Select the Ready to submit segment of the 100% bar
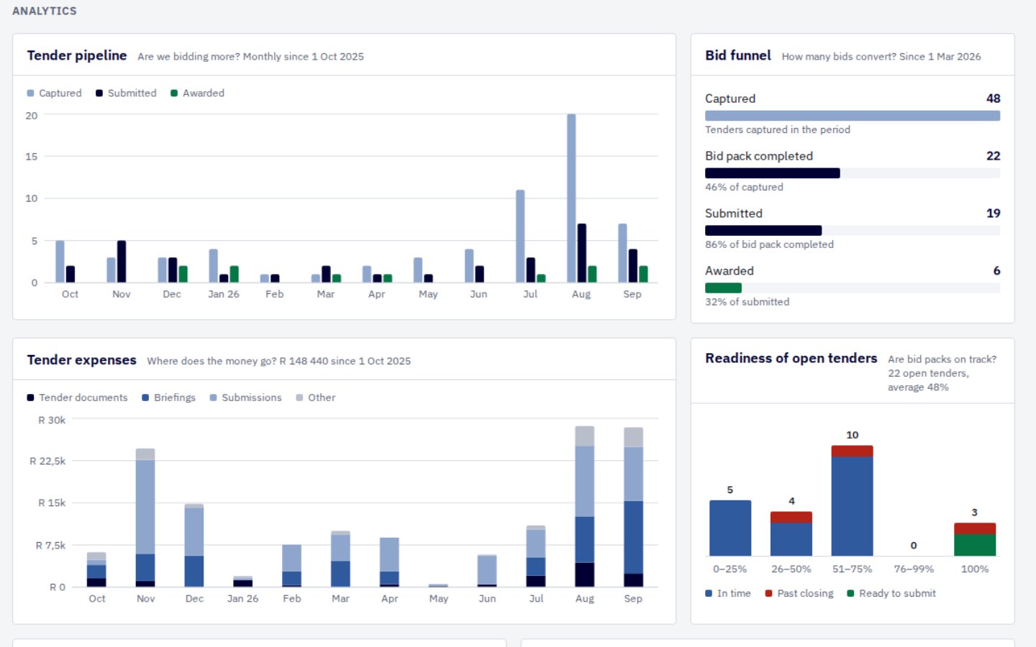The width and height of the screenshot is (1036, 647). tap(975, 545)
